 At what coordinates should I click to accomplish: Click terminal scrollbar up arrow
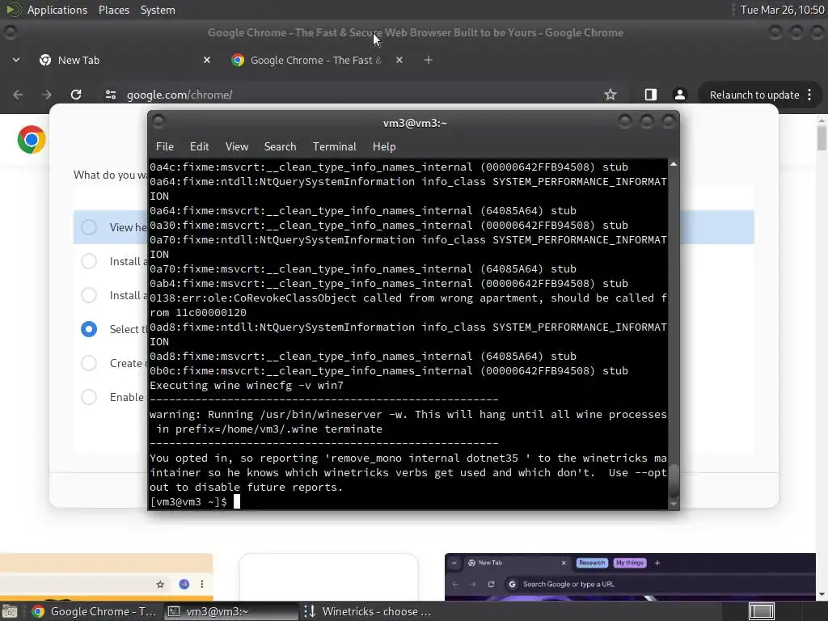674,165
